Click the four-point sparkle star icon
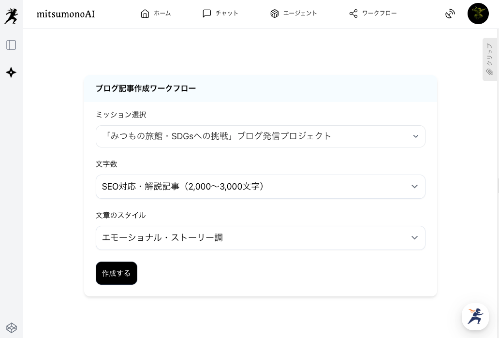 [11, 73]
